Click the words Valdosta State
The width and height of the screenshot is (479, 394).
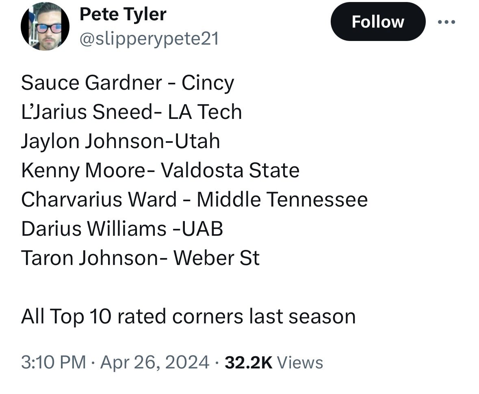click(230, 171)
